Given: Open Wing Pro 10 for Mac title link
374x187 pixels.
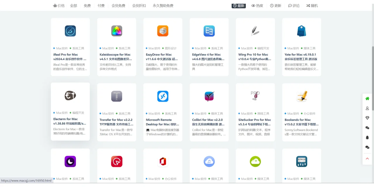Looking at the screenshot, I should coord(255,57).
